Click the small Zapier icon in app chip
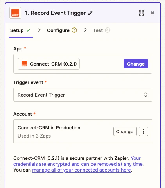The image size is (165, 188). tap(24, 64)
